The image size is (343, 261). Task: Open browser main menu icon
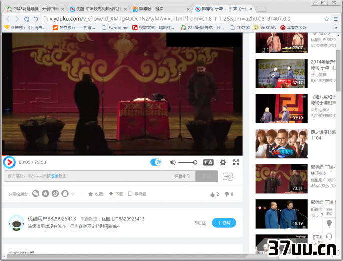coord(336,19)
